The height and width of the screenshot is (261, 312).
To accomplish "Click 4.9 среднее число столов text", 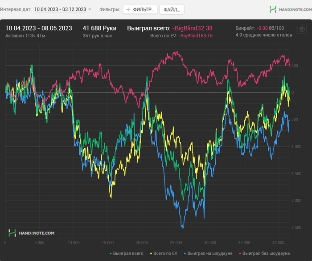I will [264, 35].
